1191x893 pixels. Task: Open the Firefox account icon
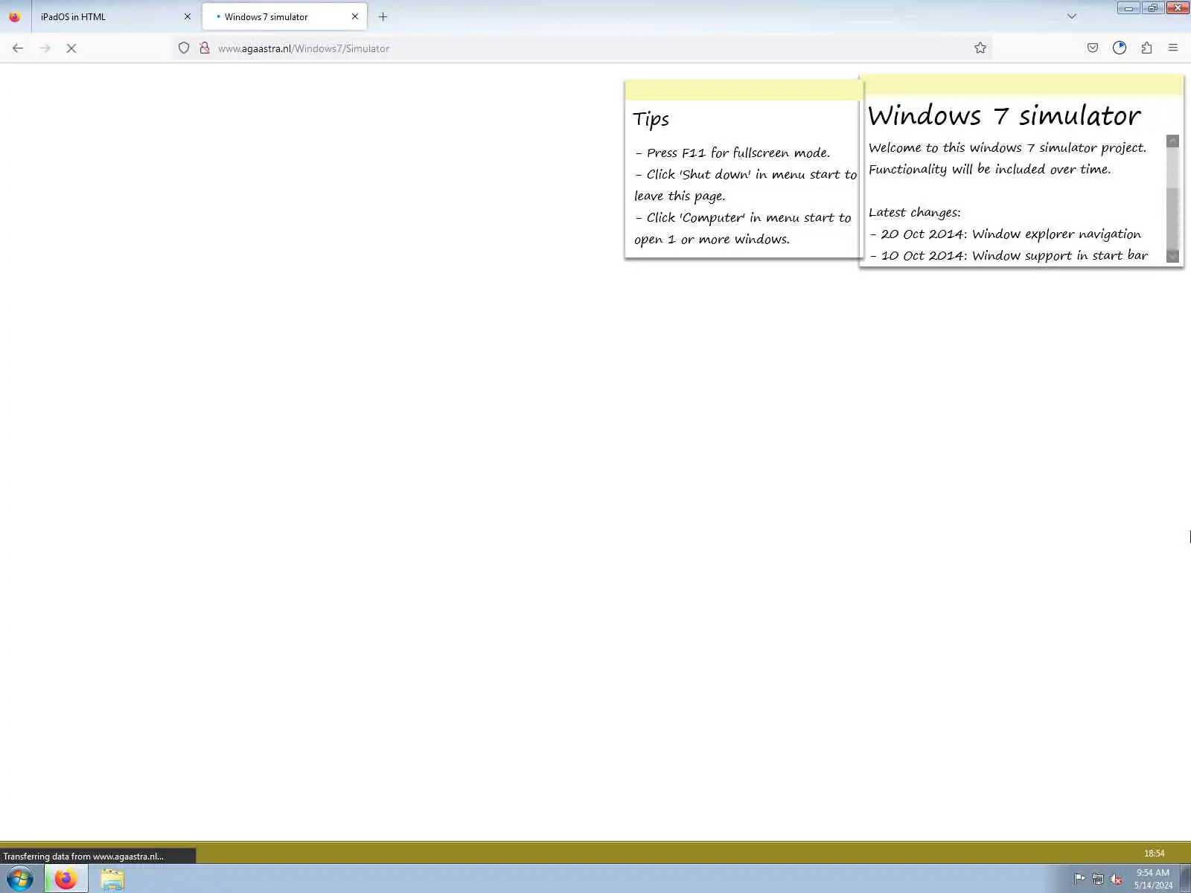[x=1120, y=48]
